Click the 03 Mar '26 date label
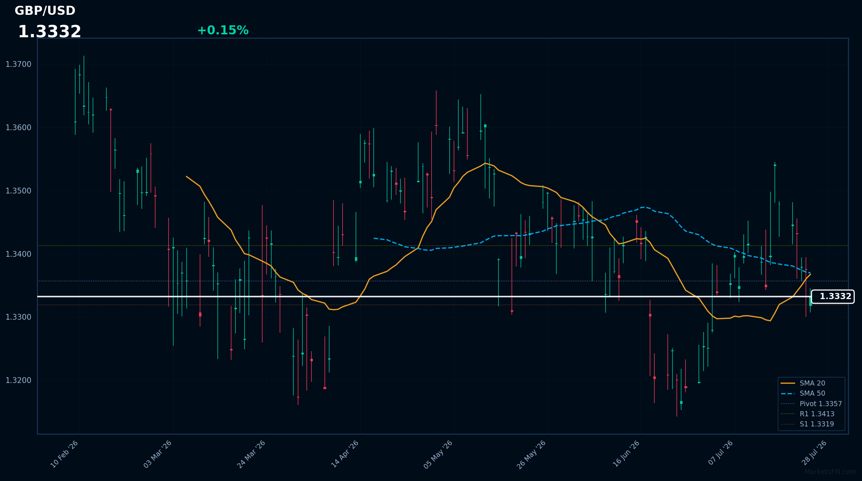The width and height of the screenshot is (862, 481). (x=158, y=454)
